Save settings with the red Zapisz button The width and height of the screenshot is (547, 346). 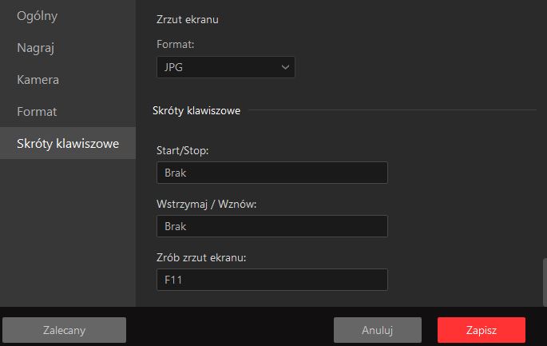(x=482, y=330)
